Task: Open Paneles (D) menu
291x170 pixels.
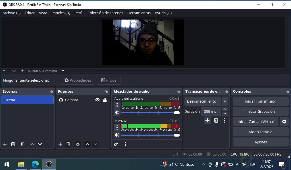Action: coord(61,13)
